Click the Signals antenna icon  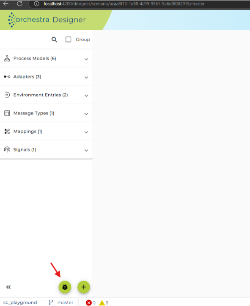pyautogui.click(x=7, y=150)
